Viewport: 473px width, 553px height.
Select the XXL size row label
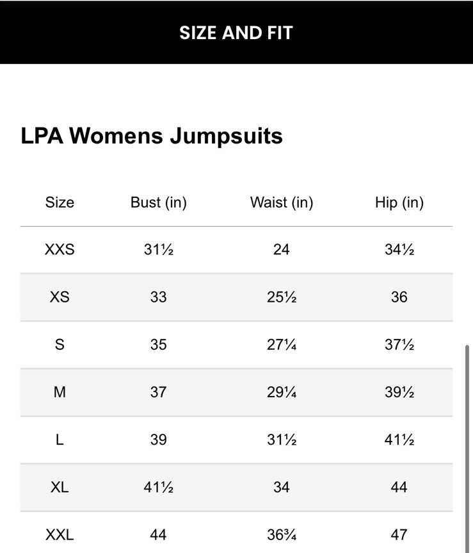click(60, 534)
